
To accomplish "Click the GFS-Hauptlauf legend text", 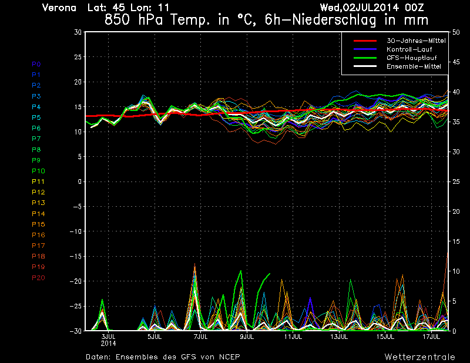I will pos(412,58).
